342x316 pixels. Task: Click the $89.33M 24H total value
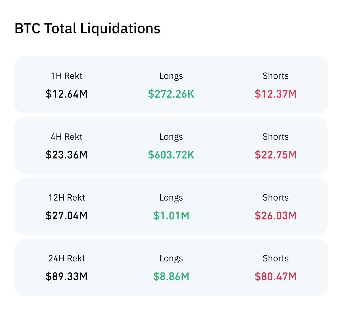pyautogui.click(x=67, y=276)
